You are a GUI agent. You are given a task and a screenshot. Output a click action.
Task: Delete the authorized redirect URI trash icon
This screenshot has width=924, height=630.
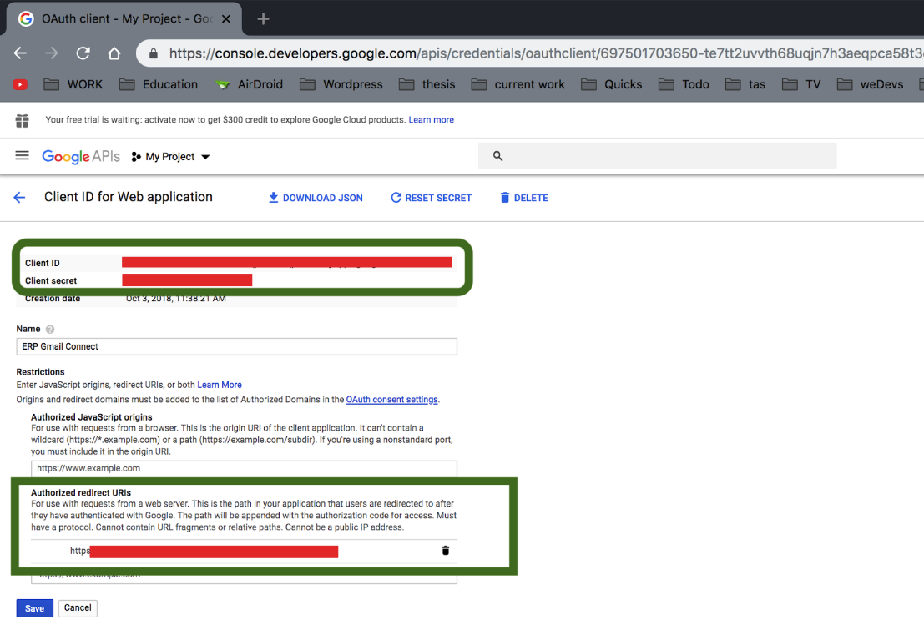[446, 551]
